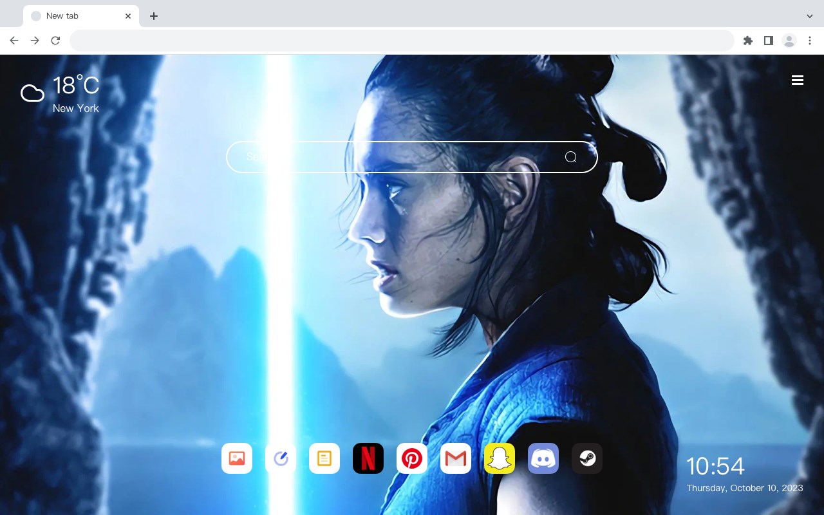Open the profile avatar menu

tap(789, 41)
